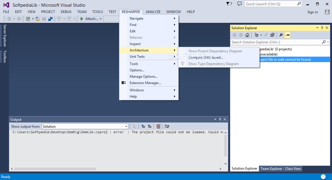
Task: Expand the Inspect submenu
Action: [x=149, y=44]
